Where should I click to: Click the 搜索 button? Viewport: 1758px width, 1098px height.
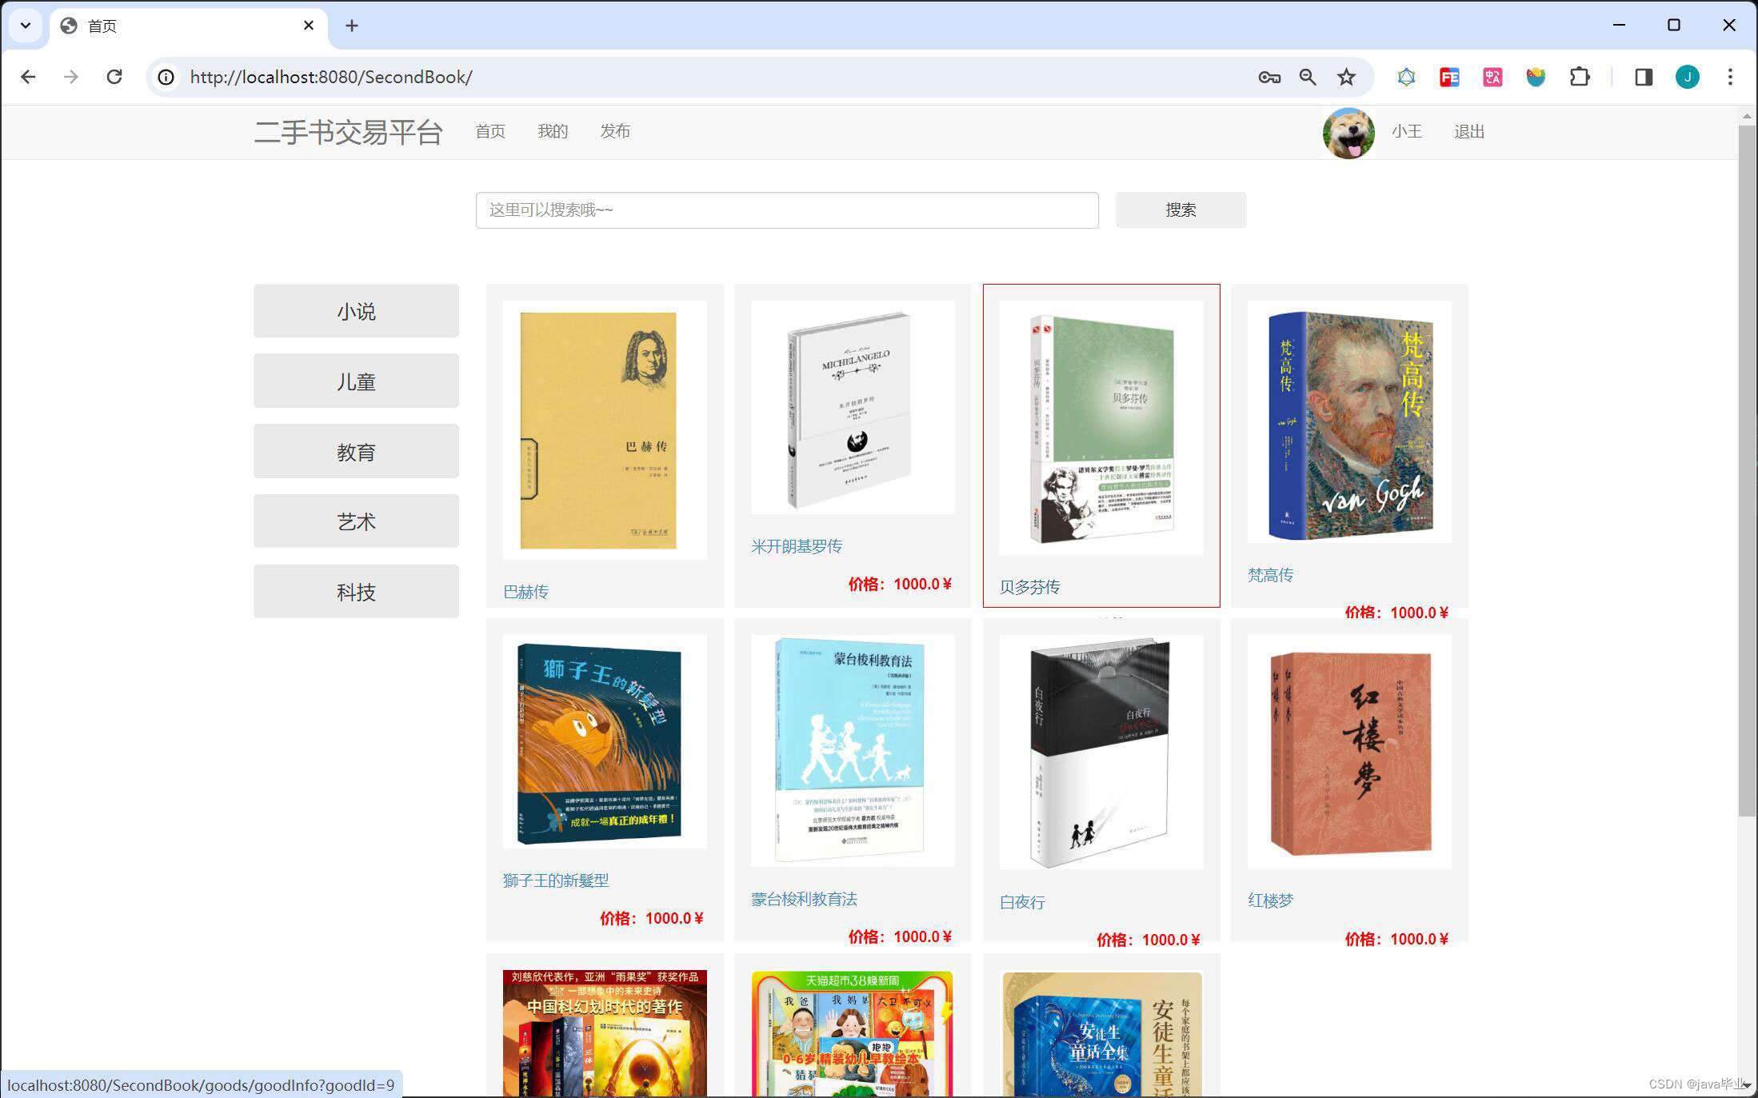[1181, 210]
